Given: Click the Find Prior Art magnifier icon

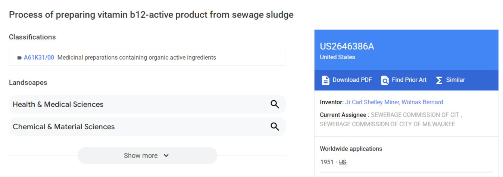Looking at the screenshot, I should coord(385,80).
